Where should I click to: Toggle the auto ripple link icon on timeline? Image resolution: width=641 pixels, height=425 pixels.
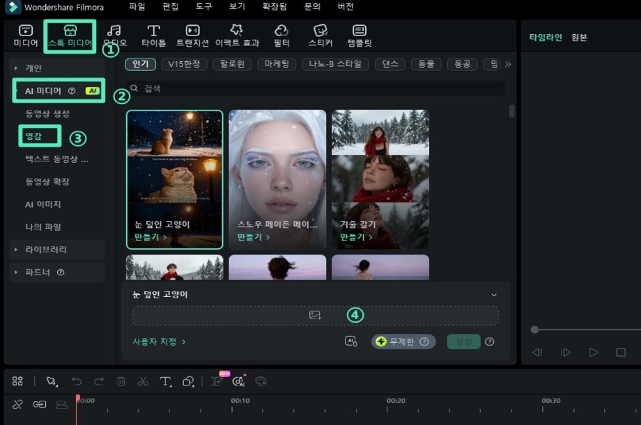pyautogui.click(x=40, y=404)
